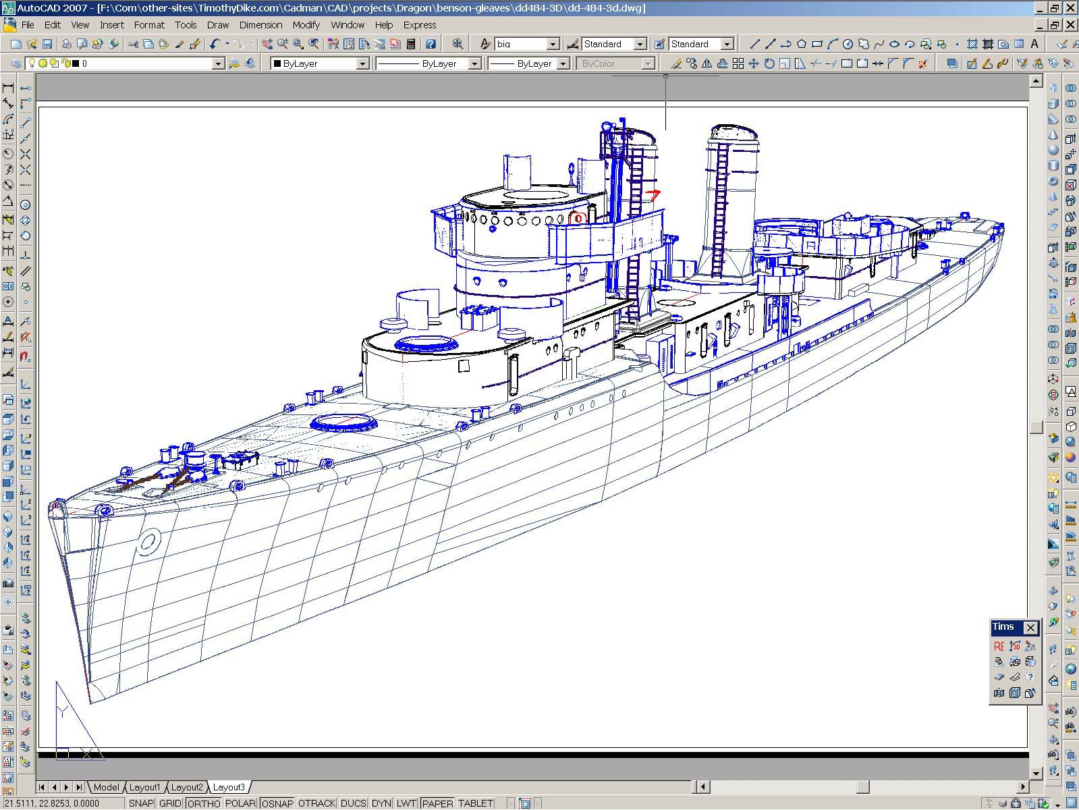Image resolution: width=1079 pixels, height=810 pixels.
Task: Open the QuickCalc calculator icon
Action: (x=410, y=44)
